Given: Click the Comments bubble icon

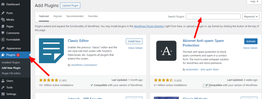Looking at the screenshot, I should (x=3, y=33).
